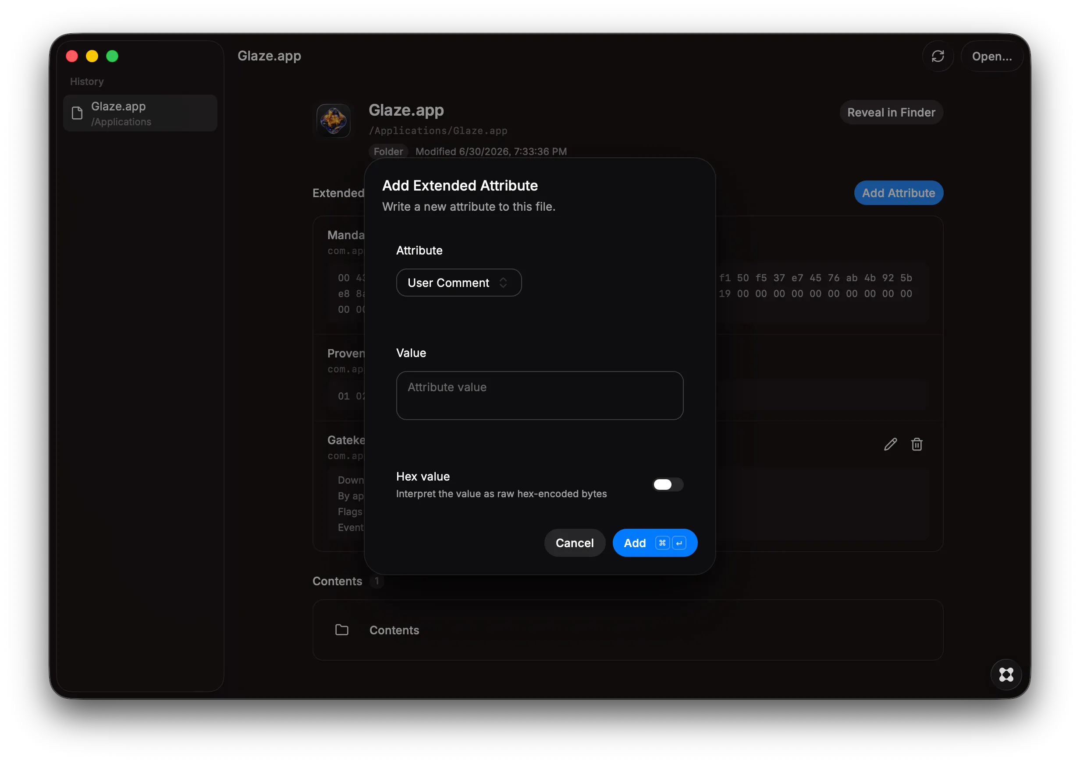The width and height of the screenshot is (1080, 764).
Task: Click the Glaze.app application icon thumbnail
Action: click(x=333, y=120)
